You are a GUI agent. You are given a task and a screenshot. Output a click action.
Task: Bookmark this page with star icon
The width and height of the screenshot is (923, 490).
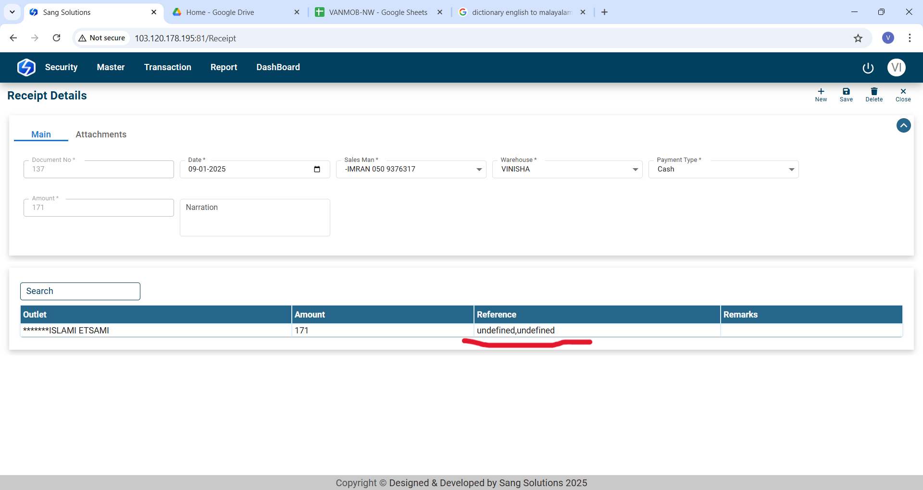(x=858, y=38)
